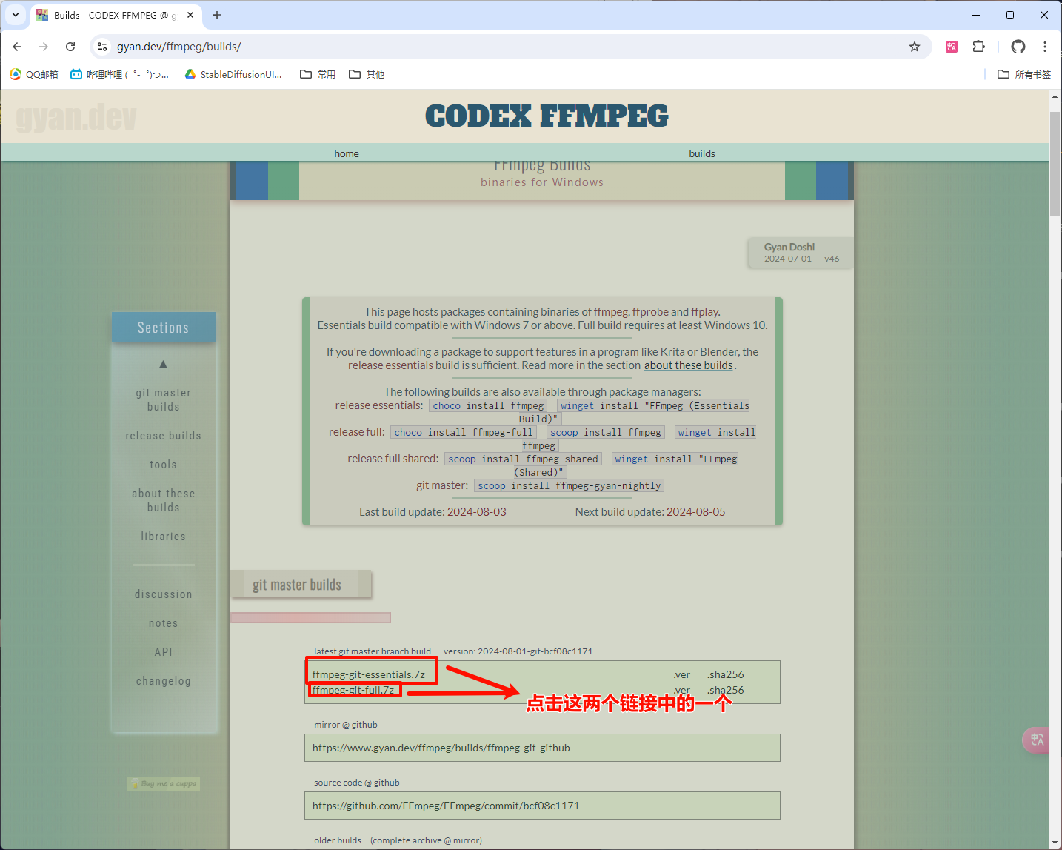Viewport: 1062px width, 850px height.
Task: Go forward in browser history
Action: pyautogui.click(x=44, y=47)
